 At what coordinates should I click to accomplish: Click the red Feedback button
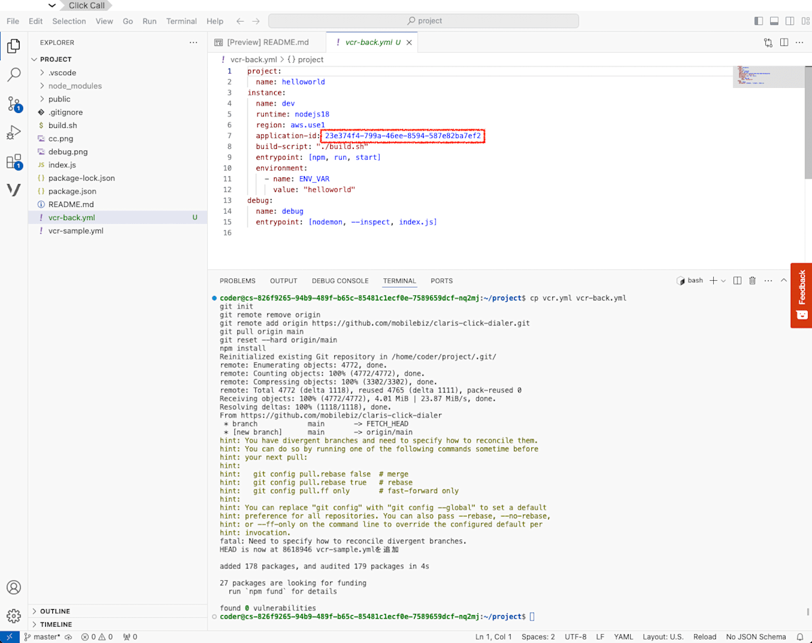click(802, 295)
